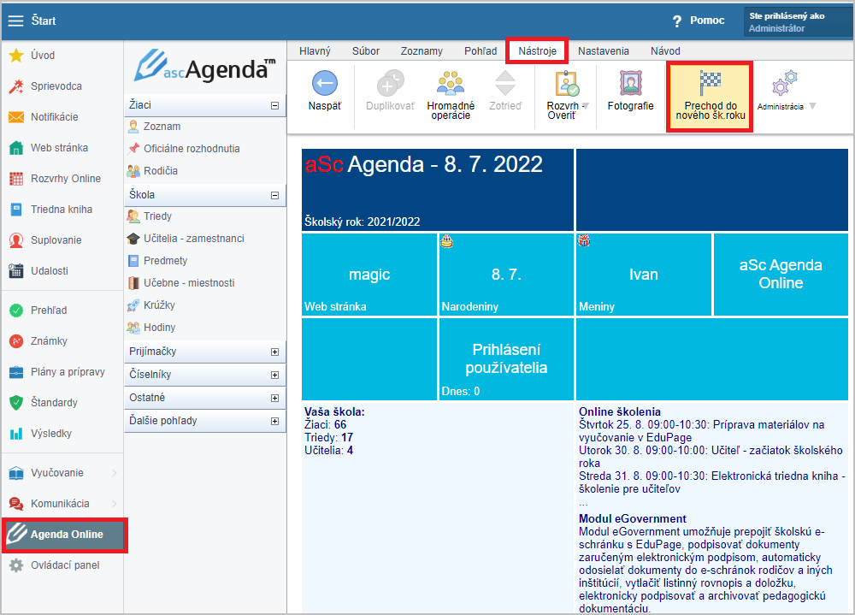
Task: Open Administrácia dropdown arrow
Action: (x=812, y=106)
